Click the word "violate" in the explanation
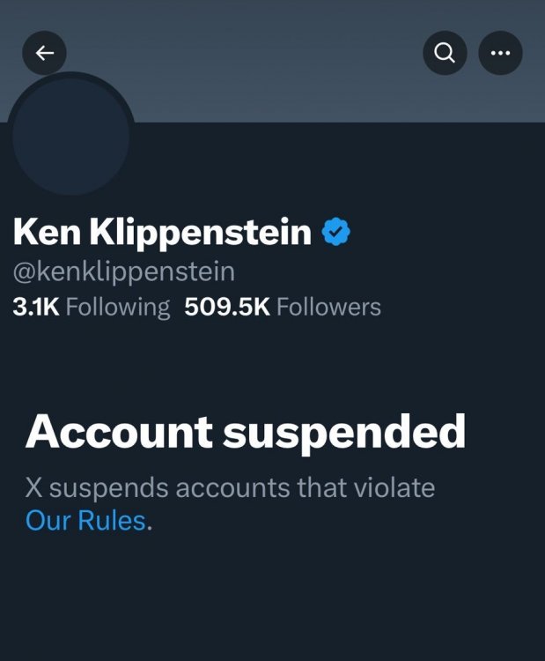The image size is (545, 661). [392, 487]
